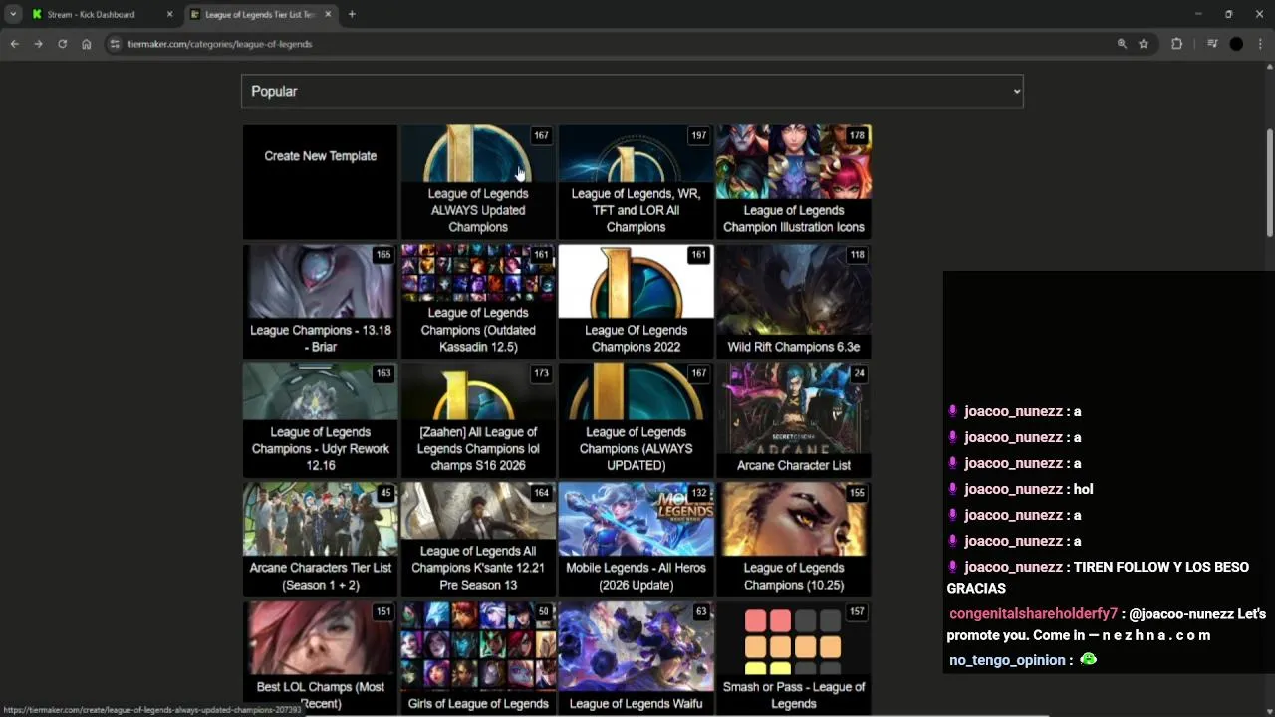Click the 197 count badge on WR, TFT template

[698, 135]
